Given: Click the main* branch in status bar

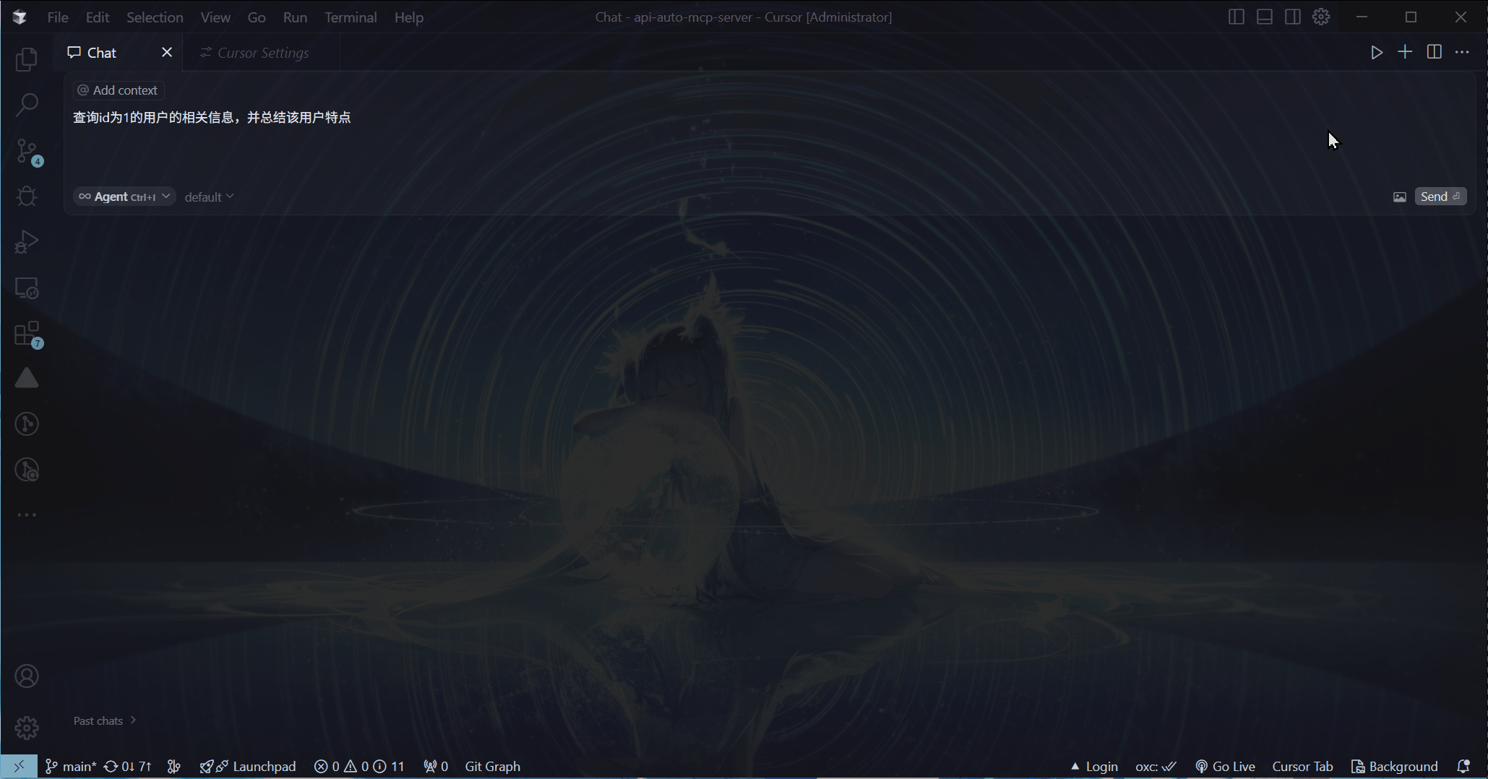Looking at the screenshot, I should [x=71, y=766].
